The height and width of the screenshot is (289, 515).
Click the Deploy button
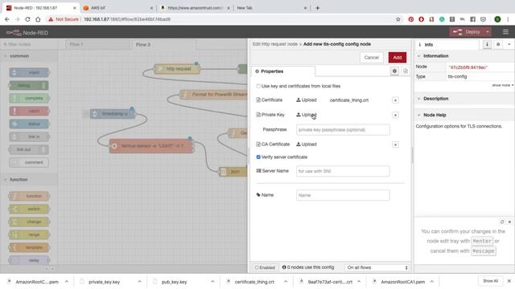click(x=467, y=32)
